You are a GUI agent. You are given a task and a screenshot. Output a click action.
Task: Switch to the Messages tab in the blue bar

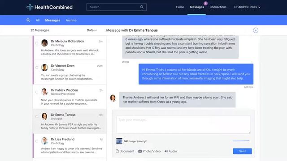[x=52, y=20]
